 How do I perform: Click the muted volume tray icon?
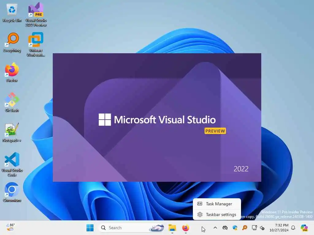point(262,228)
